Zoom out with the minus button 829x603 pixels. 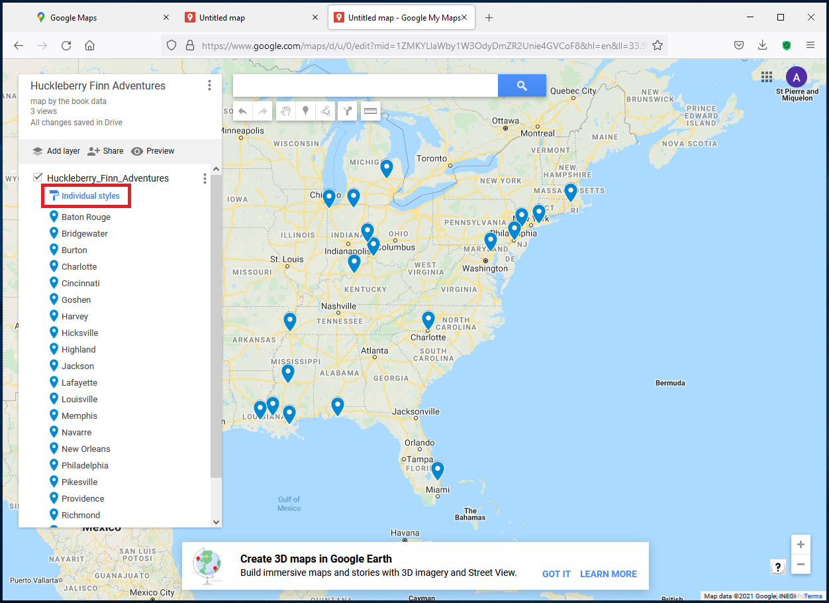coord(801,565)
